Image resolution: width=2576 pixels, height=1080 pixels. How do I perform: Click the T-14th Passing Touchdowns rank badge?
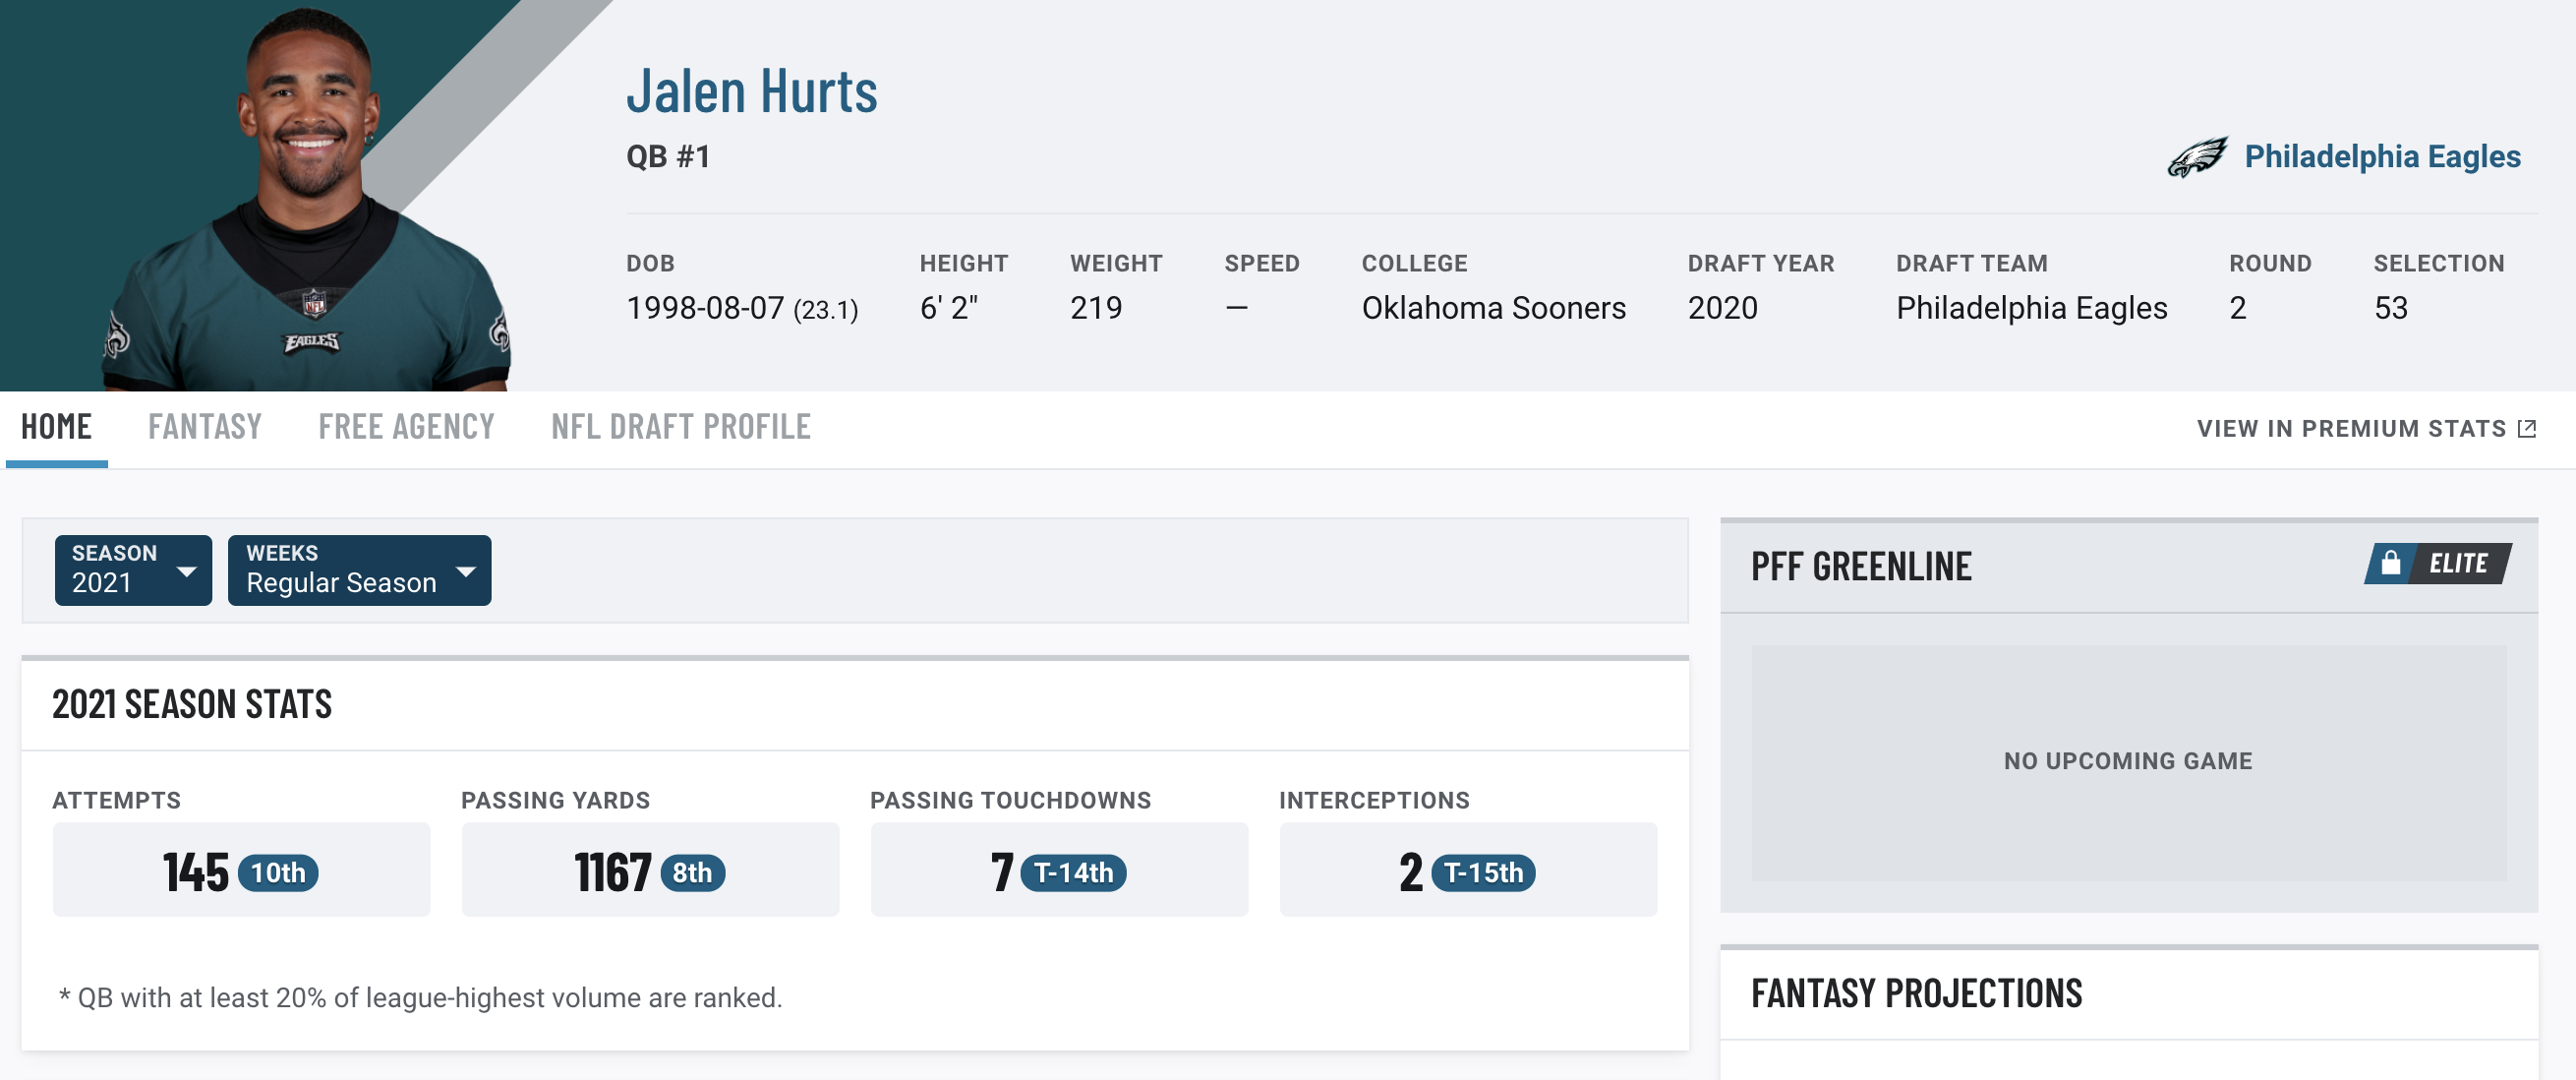(x=1073, y=873)
